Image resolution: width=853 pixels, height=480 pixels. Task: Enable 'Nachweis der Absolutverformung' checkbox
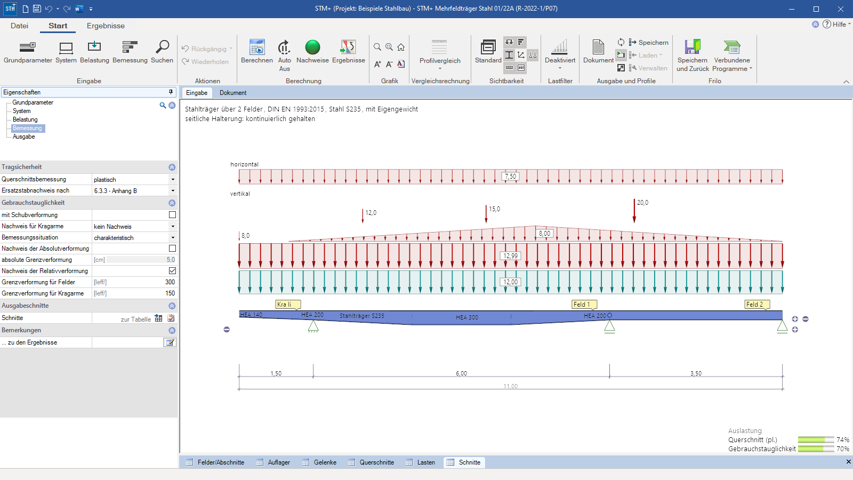tap(172, 249)
